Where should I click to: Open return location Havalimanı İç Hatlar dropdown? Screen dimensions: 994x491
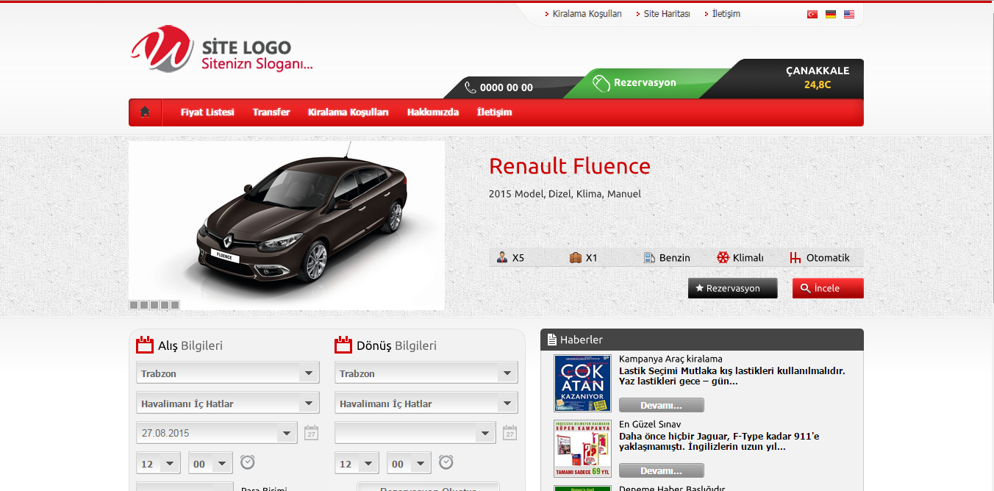(x=426, y=404)
